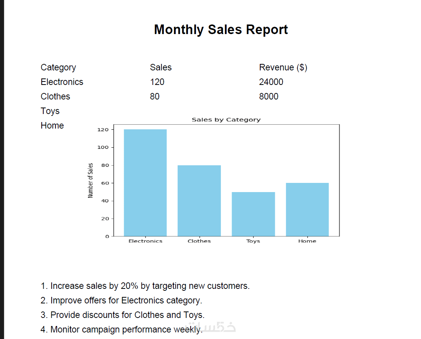Select the Revenue ($) column header
The height and width of the screenshot is (339, 421).
pyautogui.click(x=283, y=67)
